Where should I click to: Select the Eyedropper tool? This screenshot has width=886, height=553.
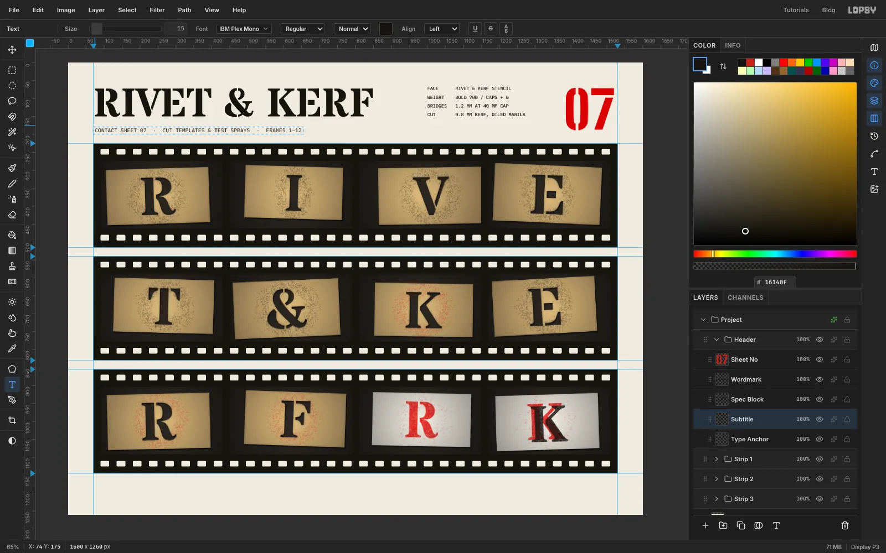pos(12,348)
